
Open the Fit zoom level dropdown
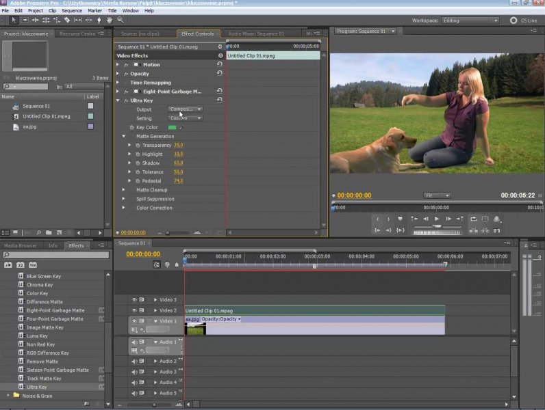[437, 195]
